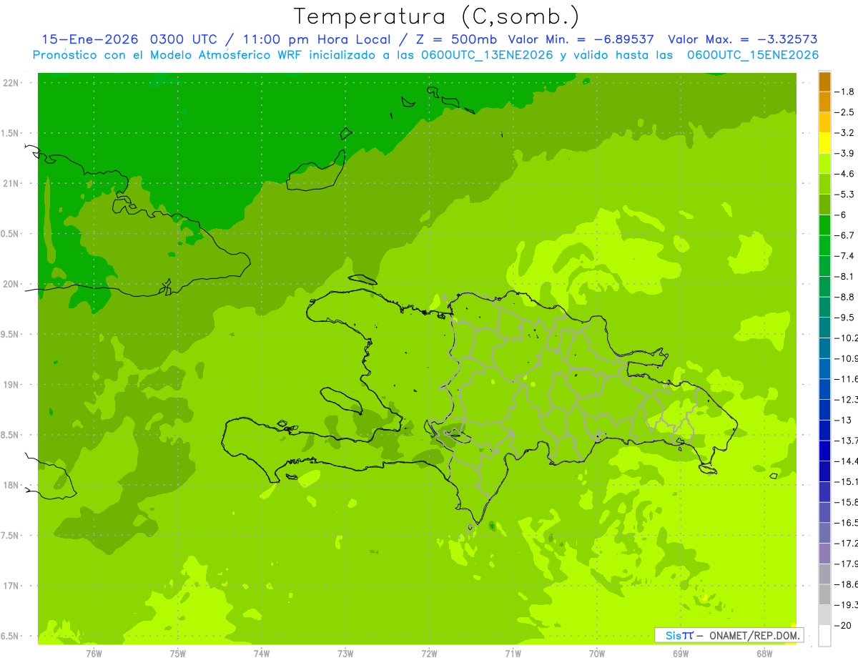Click the 'Valor Min. = -6.89537' text
858x663 pixels.
click(581, 39)
